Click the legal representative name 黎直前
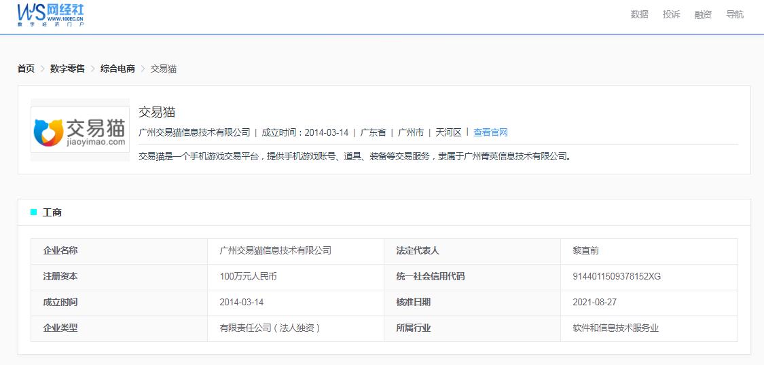 (x=585, y=251)
